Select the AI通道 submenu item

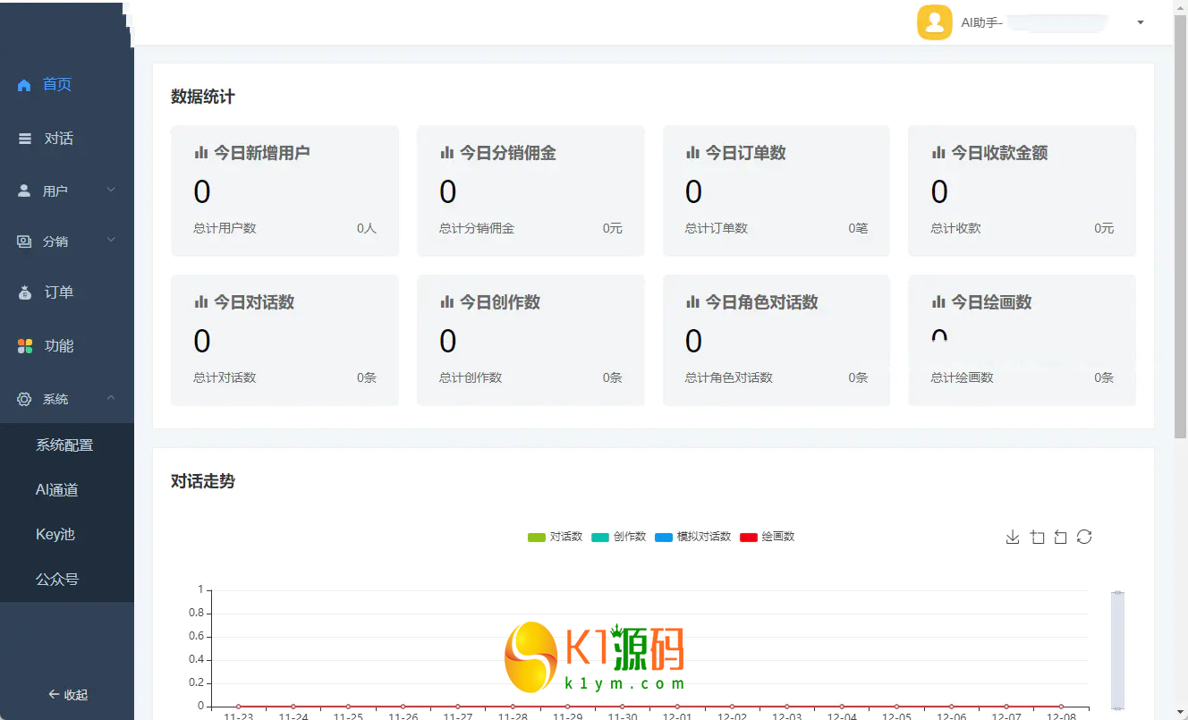click(57, 489)
